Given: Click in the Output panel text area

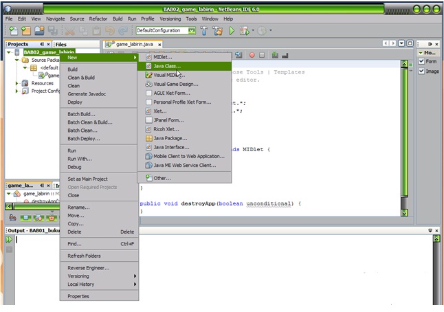Looking at the screenshot, I should (x=223, y=269).
